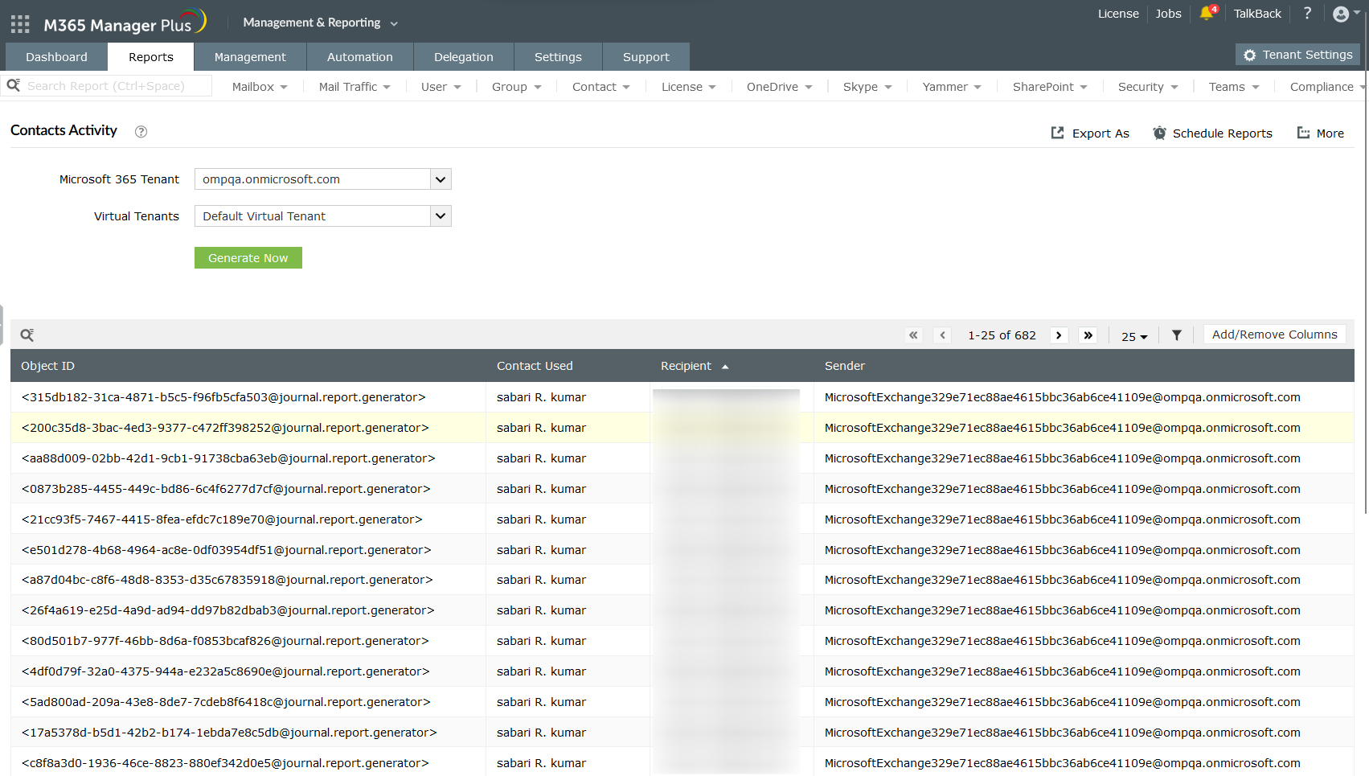Expand the Contact reports menu
This screenshot has height=776, width=1369.
coord(601,87)
